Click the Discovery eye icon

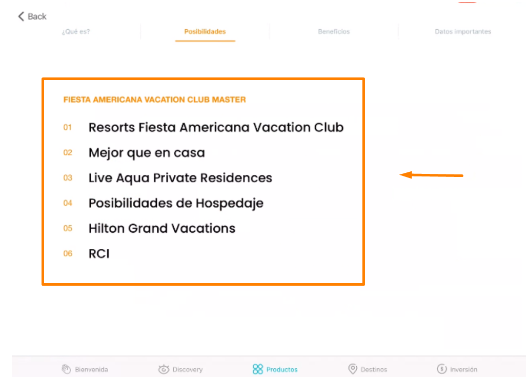pyautogui.click(x=164, y=369)
